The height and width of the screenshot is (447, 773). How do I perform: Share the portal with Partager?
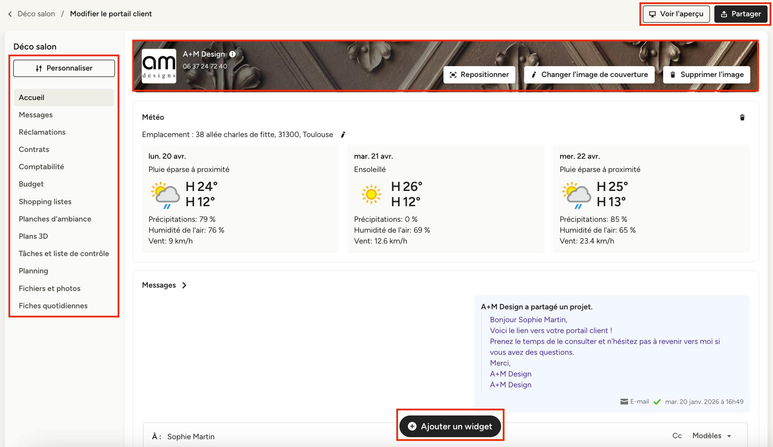[741, 14]
